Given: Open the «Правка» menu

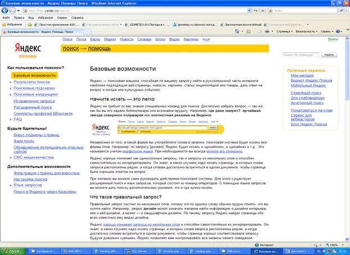Looking at the screenshot, I should [x=19, y=17].
